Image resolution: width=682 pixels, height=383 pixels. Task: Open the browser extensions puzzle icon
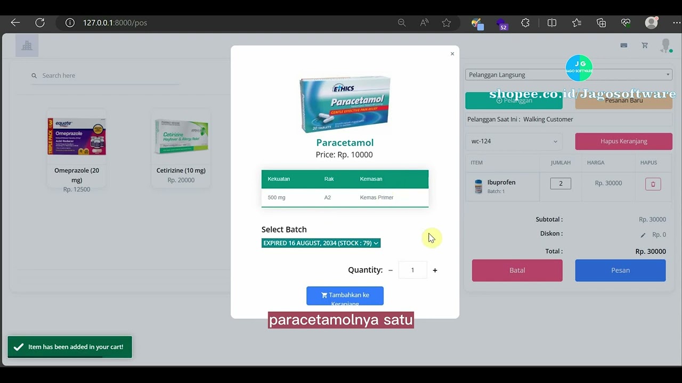coord(525,22)
